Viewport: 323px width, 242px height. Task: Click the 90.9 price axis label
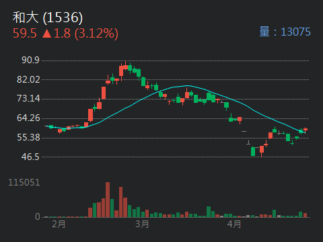(30, 60)
